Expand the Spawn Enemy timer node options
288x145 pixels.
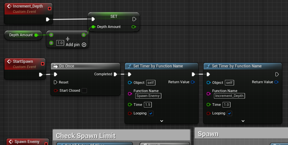click(x=162, y=121)
